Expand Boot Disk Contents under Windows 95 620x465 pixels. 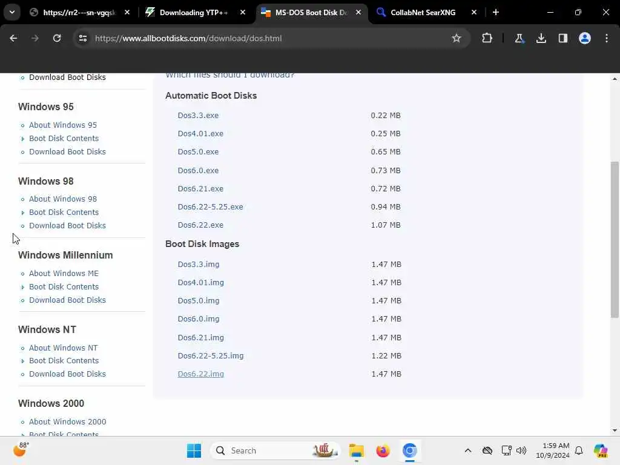[64, 139]
